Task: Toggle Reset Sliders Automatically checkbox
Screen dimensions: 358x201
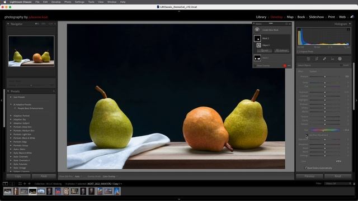Action: [305, 168]
